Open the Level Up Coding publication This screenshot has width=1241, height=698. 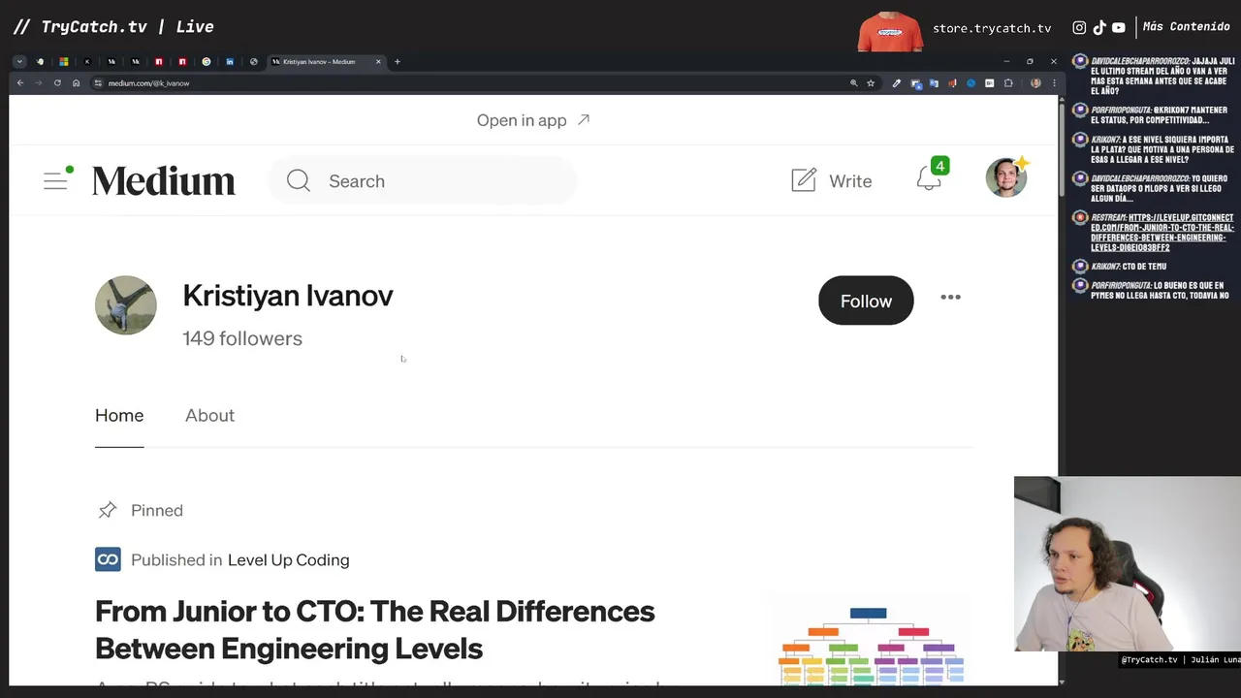coord(288,559)
